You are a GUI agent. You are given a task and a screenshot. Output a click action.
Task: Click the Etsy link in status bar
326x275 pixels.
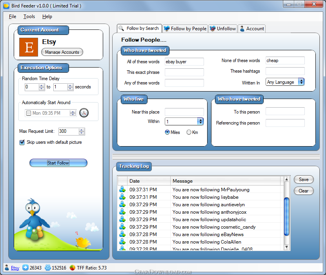tap(15, 268)
